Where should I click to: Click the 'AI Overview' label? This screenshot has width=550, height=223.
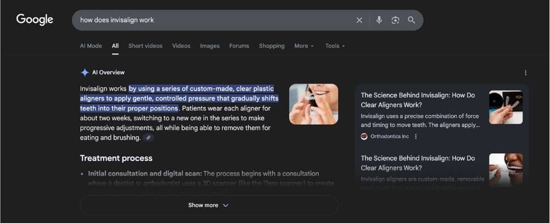click(x=108, y=73)
